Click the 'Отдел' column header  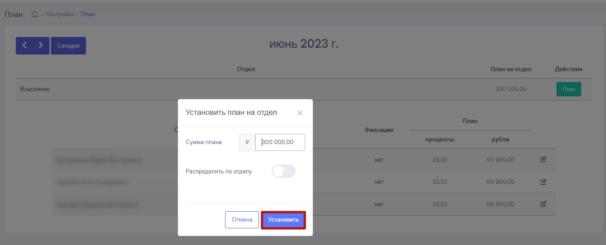[x=246, y=69]
